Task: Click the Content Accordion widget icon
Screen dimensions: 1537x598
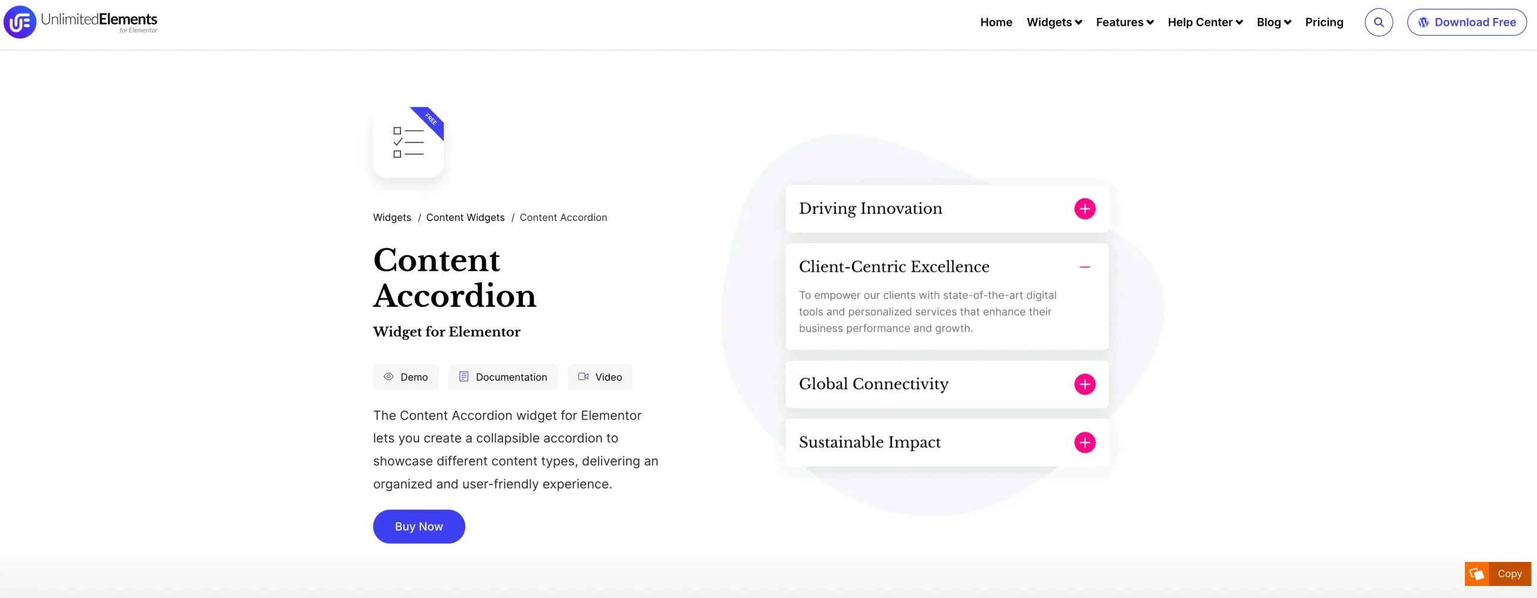Action: click(x=408, y=142)
